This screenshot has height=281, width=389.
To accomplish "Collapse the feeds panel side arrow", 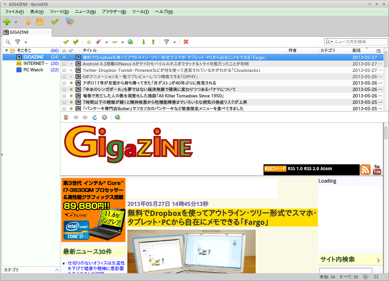I will (x=1, y=154).
